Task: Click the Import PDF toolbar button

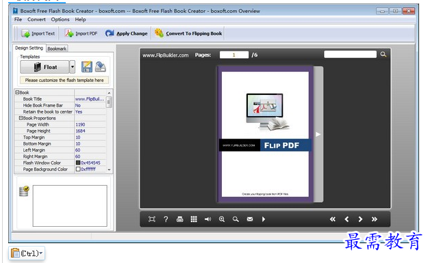Action: tap(81, 33)
